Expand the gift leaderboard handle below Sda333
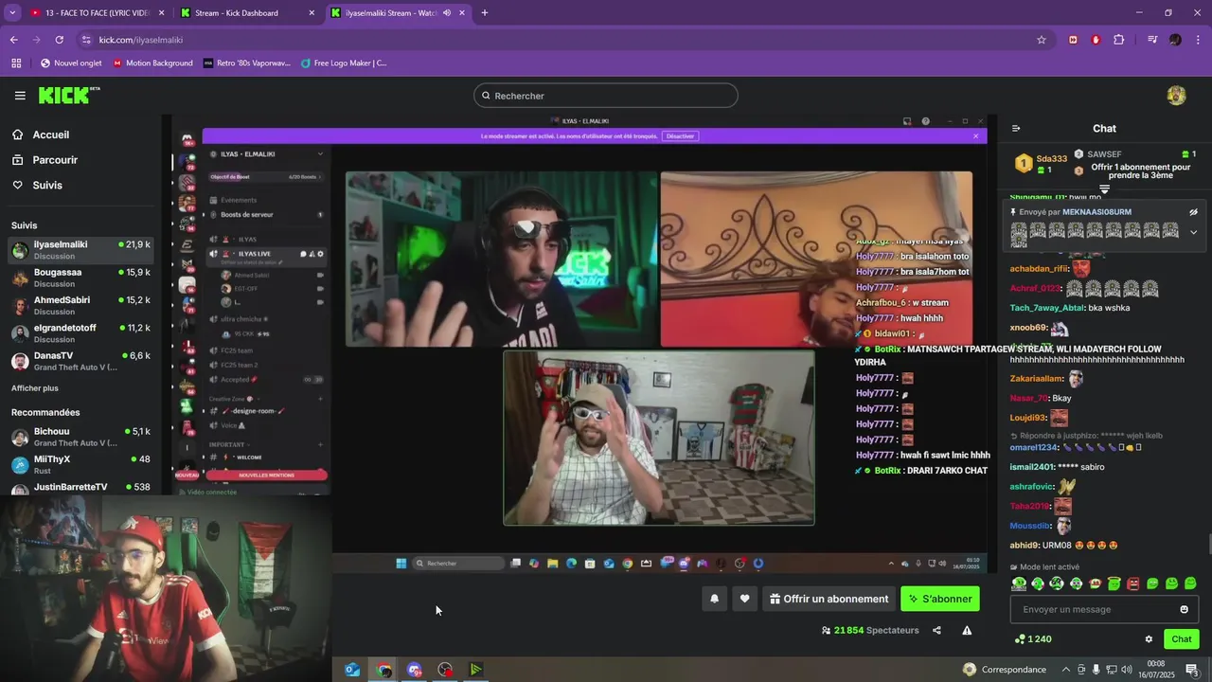The width and height of the screenshot is (1212, 682). click(1104, 189)
